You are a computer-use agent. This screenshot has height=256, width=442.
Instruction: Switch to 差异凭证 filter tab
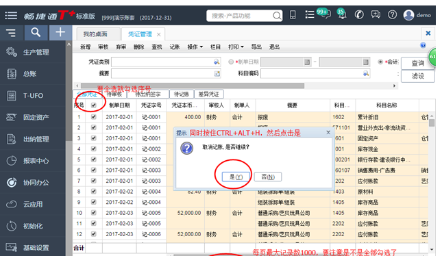coord(208,94)
